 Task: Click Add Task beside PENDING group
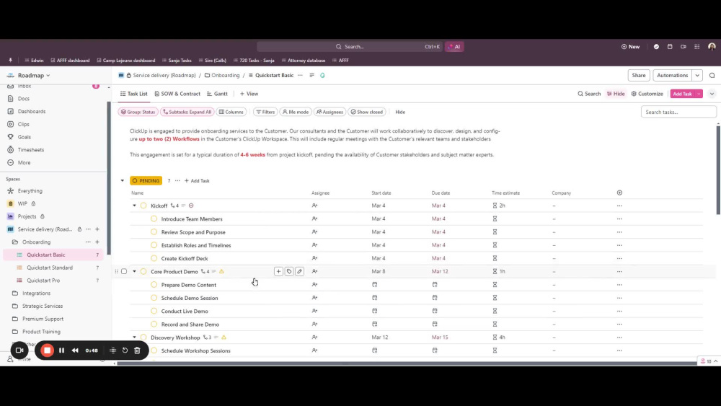coord(197,181)
